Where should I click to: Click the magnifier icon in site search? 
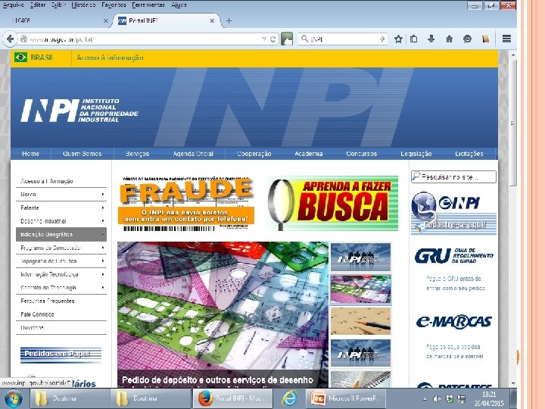pyautogui.click(x=416, y=176)
